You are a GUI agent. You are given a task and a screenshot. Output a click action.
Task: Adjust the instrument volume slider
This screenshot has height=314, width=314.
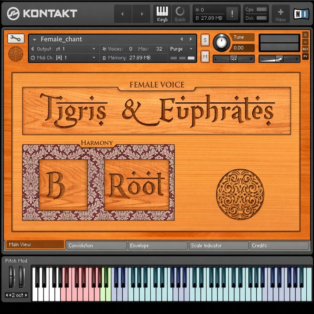pos(279,59)
